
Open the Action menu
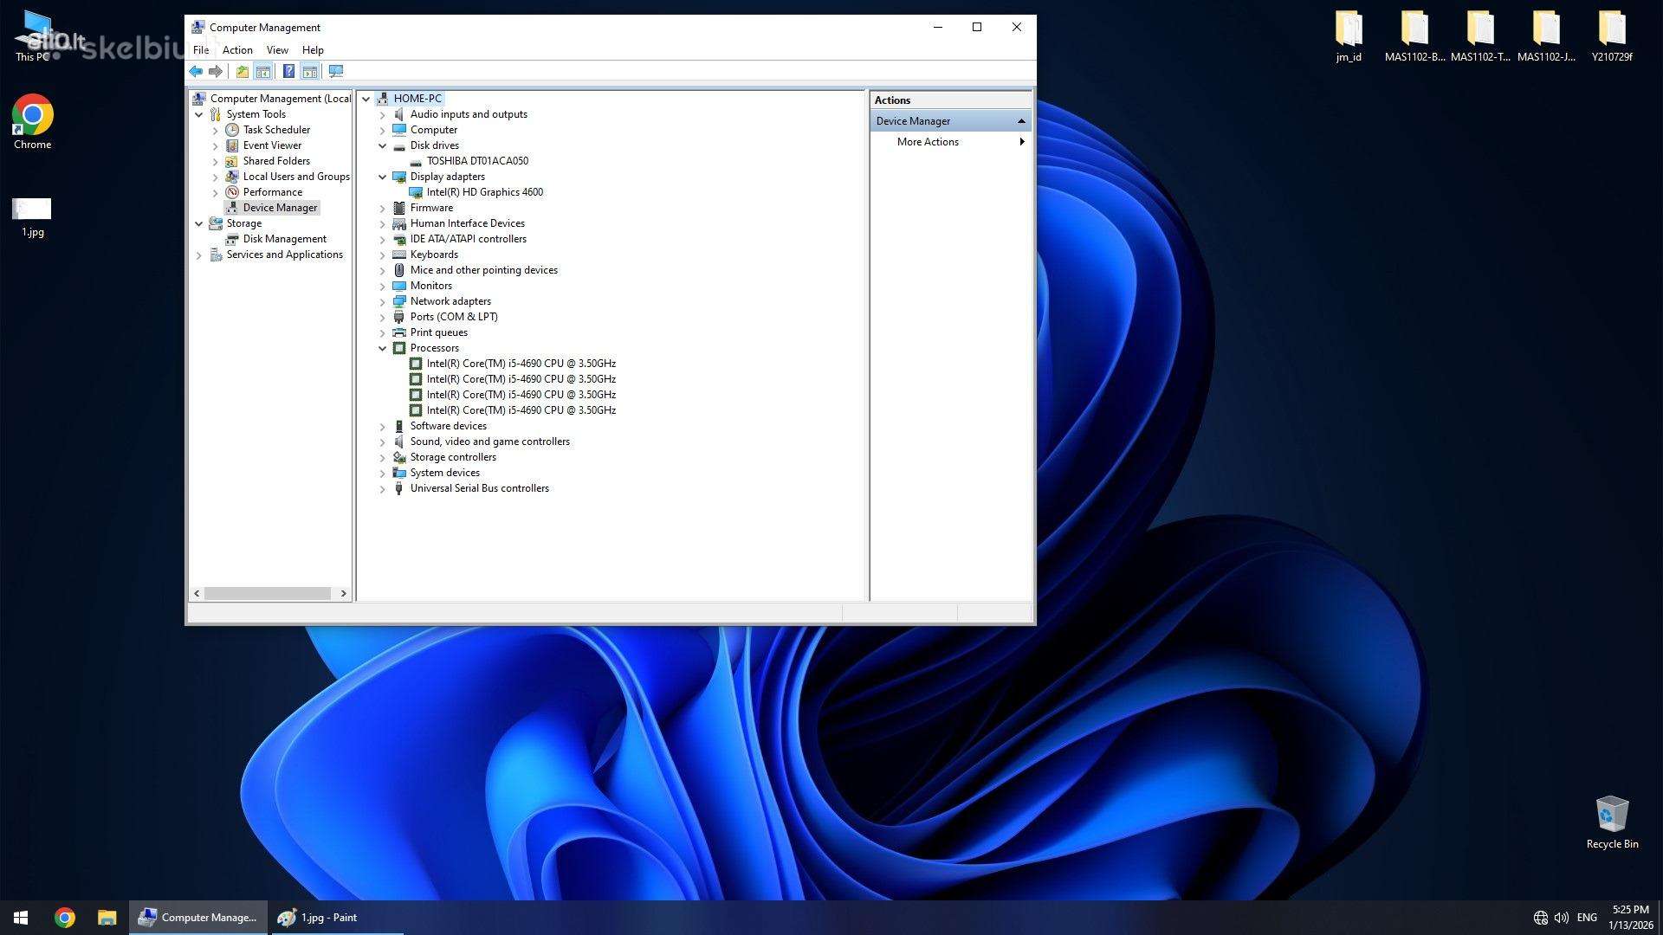[x=237, y=50]
